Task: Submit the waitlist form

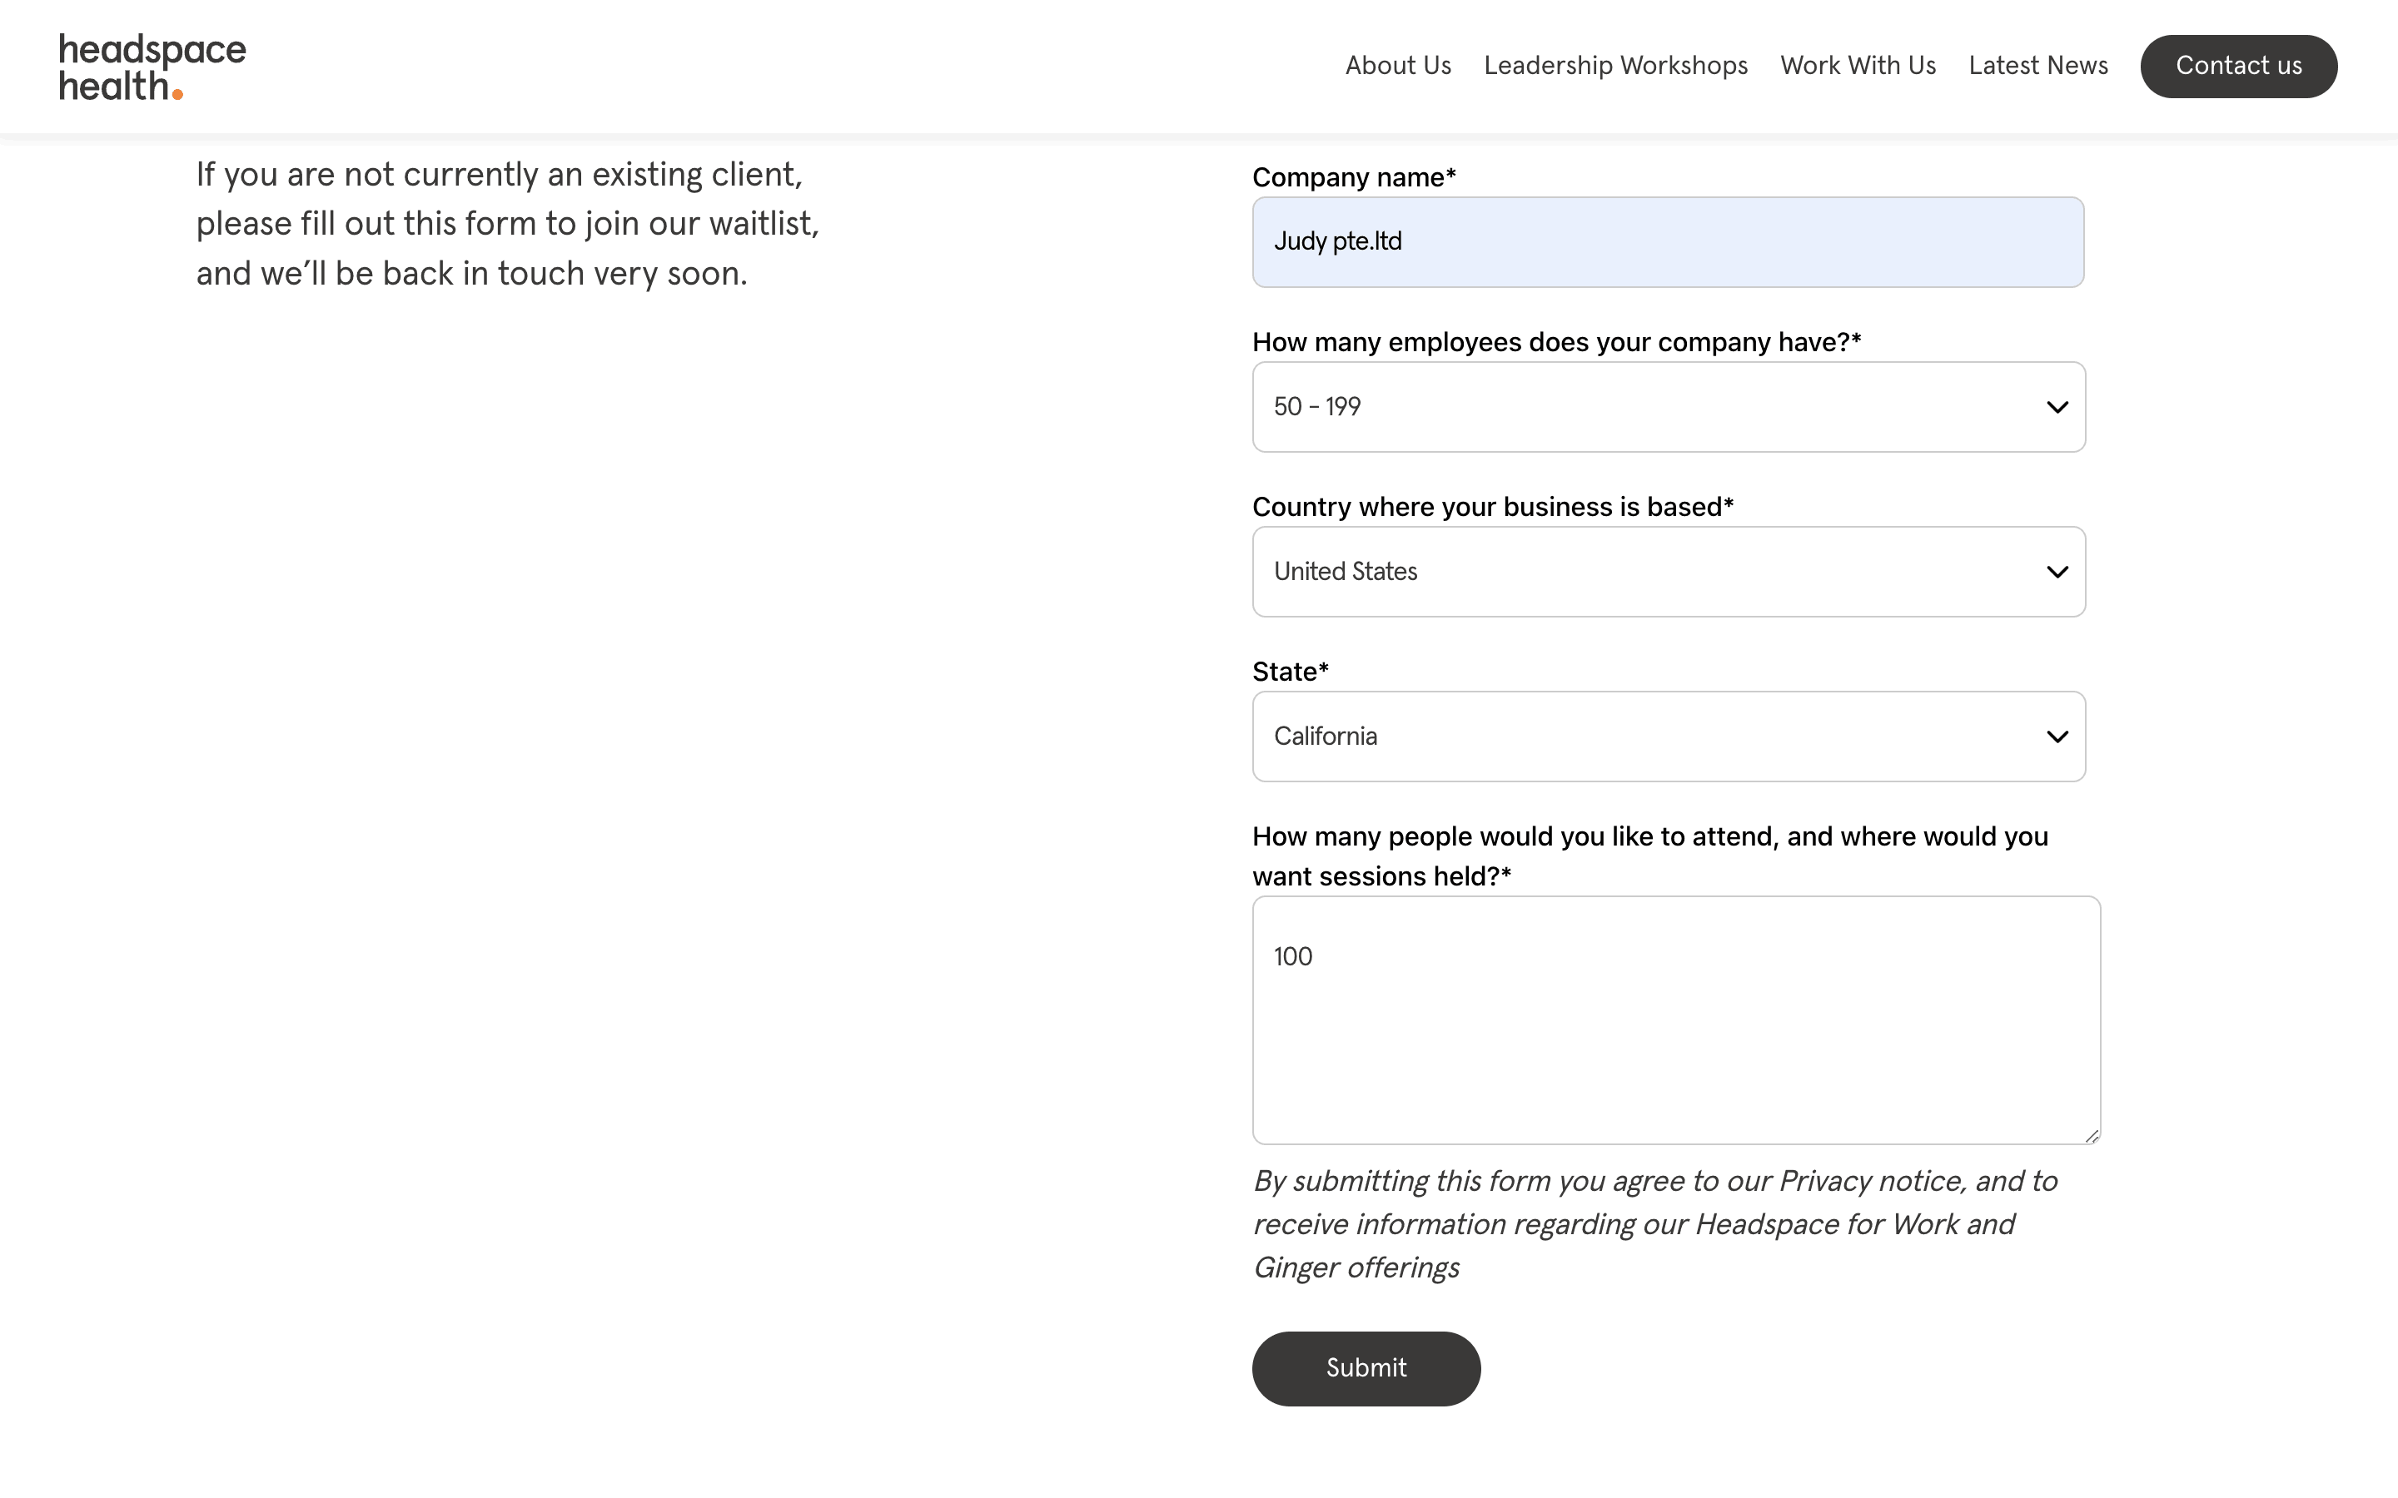Action: pyautogui.click(x=1366, y=1368)
